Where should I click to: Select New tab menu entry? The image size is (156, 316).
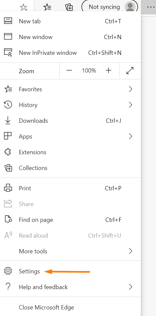[x=70, y=21]
